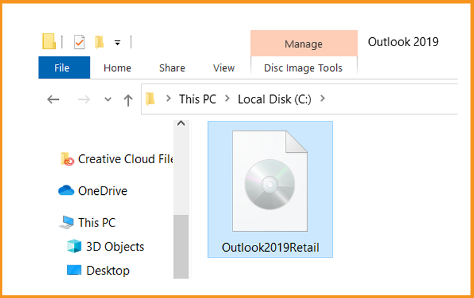Open Desktop in the navigation pane

tap(108, 270)
